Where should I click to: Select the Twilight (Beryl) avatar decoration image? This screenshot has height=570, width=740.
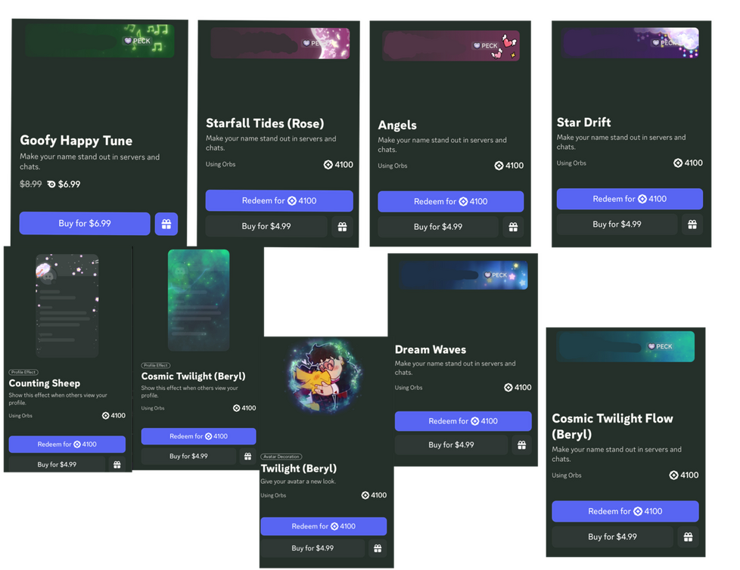pos(325,376)
